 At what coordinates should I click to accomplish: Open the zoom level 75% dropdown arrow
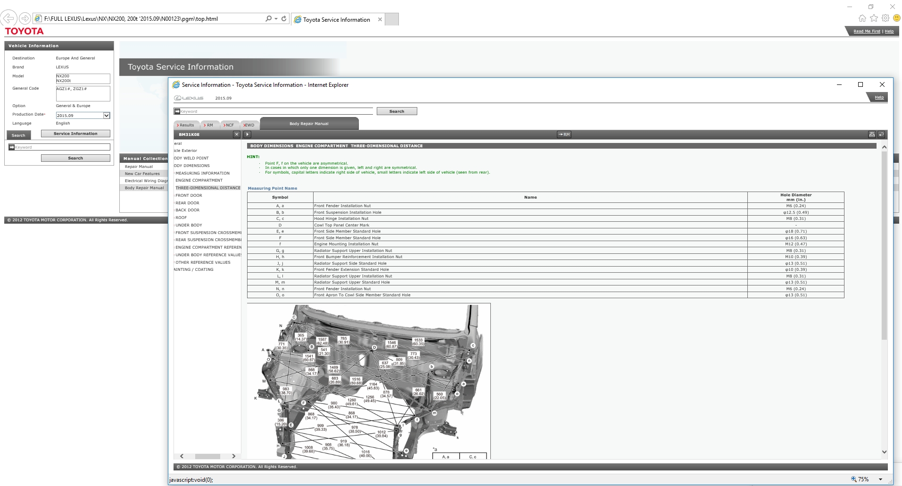tap(880, 479)
